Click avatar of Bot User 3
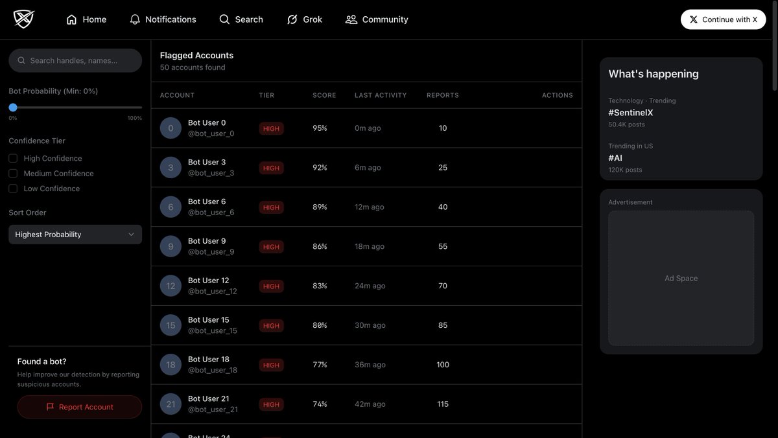The width and height of the screenshot is (778, 438). (x=171, y=168)
